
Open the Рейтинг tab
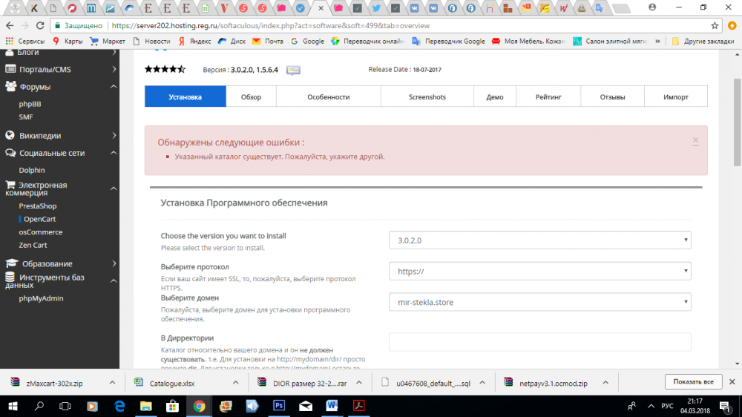pos(548,96)
